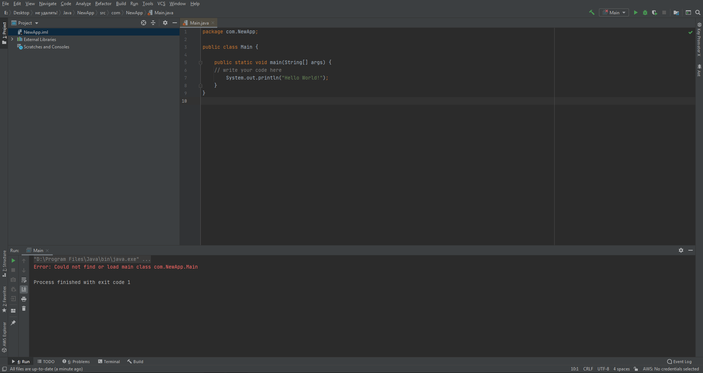Build the project with the hammer icon
Image resolution: width=703 pixels, height=373 pixels.
592,12
